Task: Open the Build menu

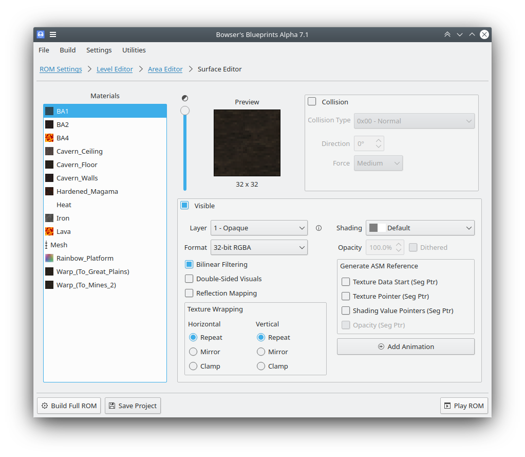Action: 68,50
